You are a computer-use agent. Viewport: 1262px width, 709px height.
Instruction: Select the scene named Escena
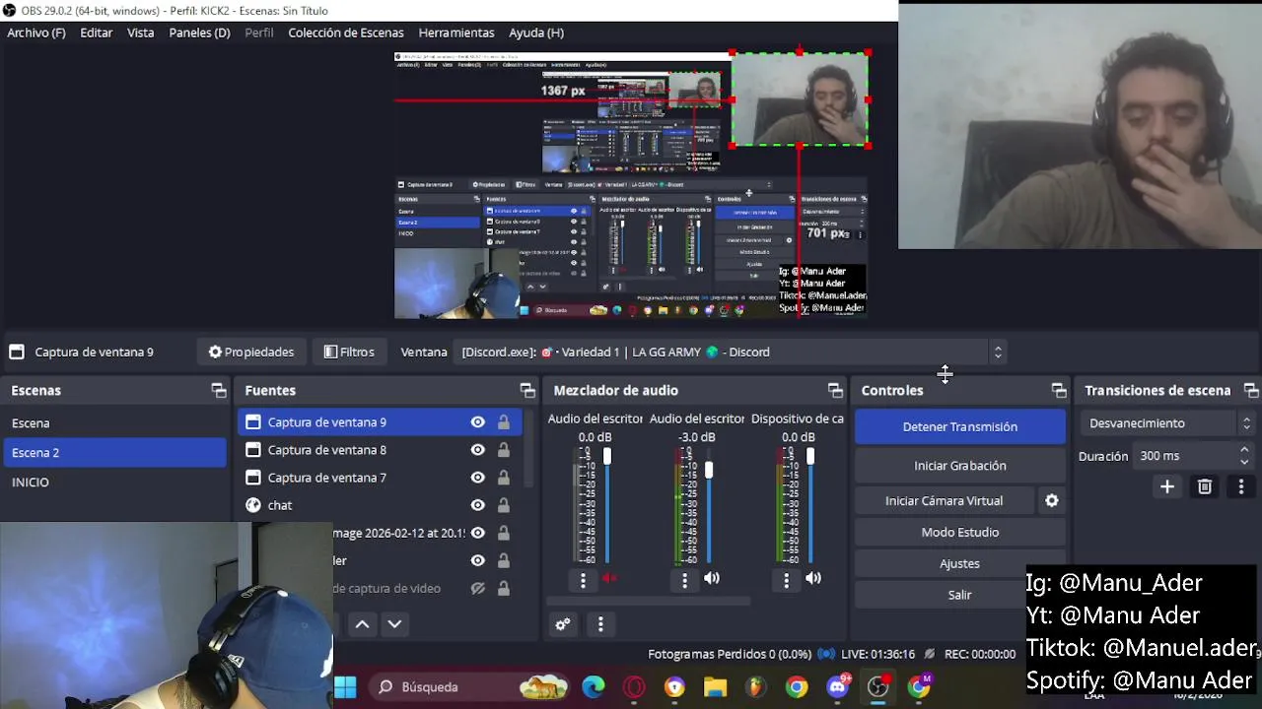pos(114,423)
